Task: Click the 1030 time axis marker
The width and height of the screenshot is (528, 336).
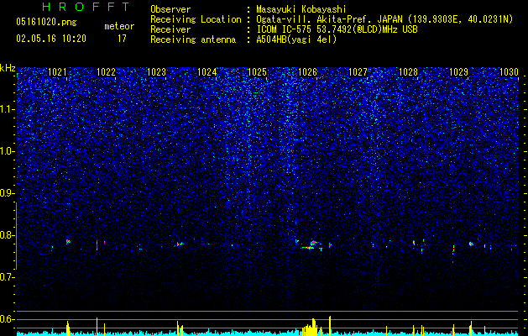Action: (x=509, y=71)
